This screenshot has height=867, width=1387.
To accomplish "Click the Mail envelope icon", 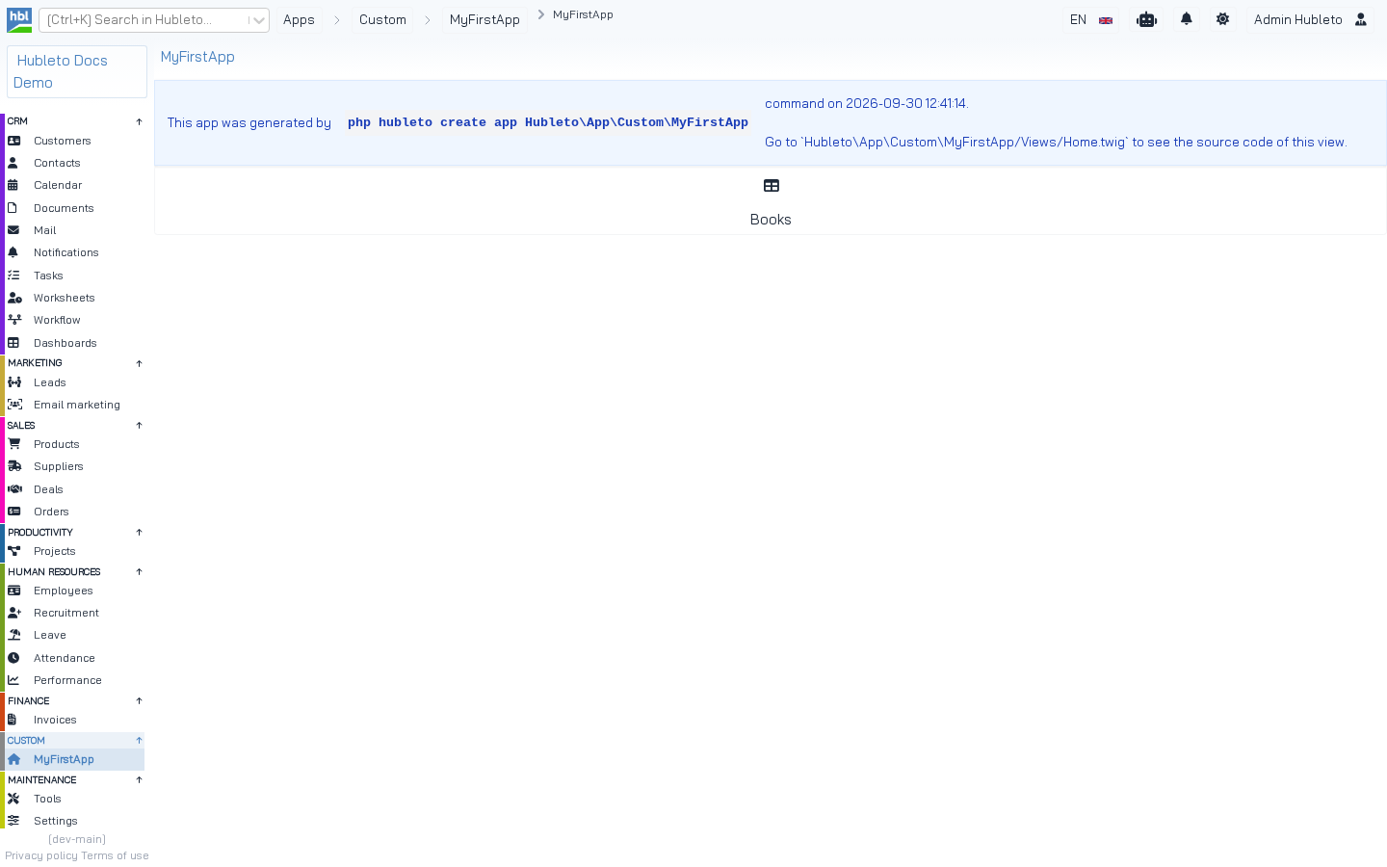I will (x=13, y=230).
